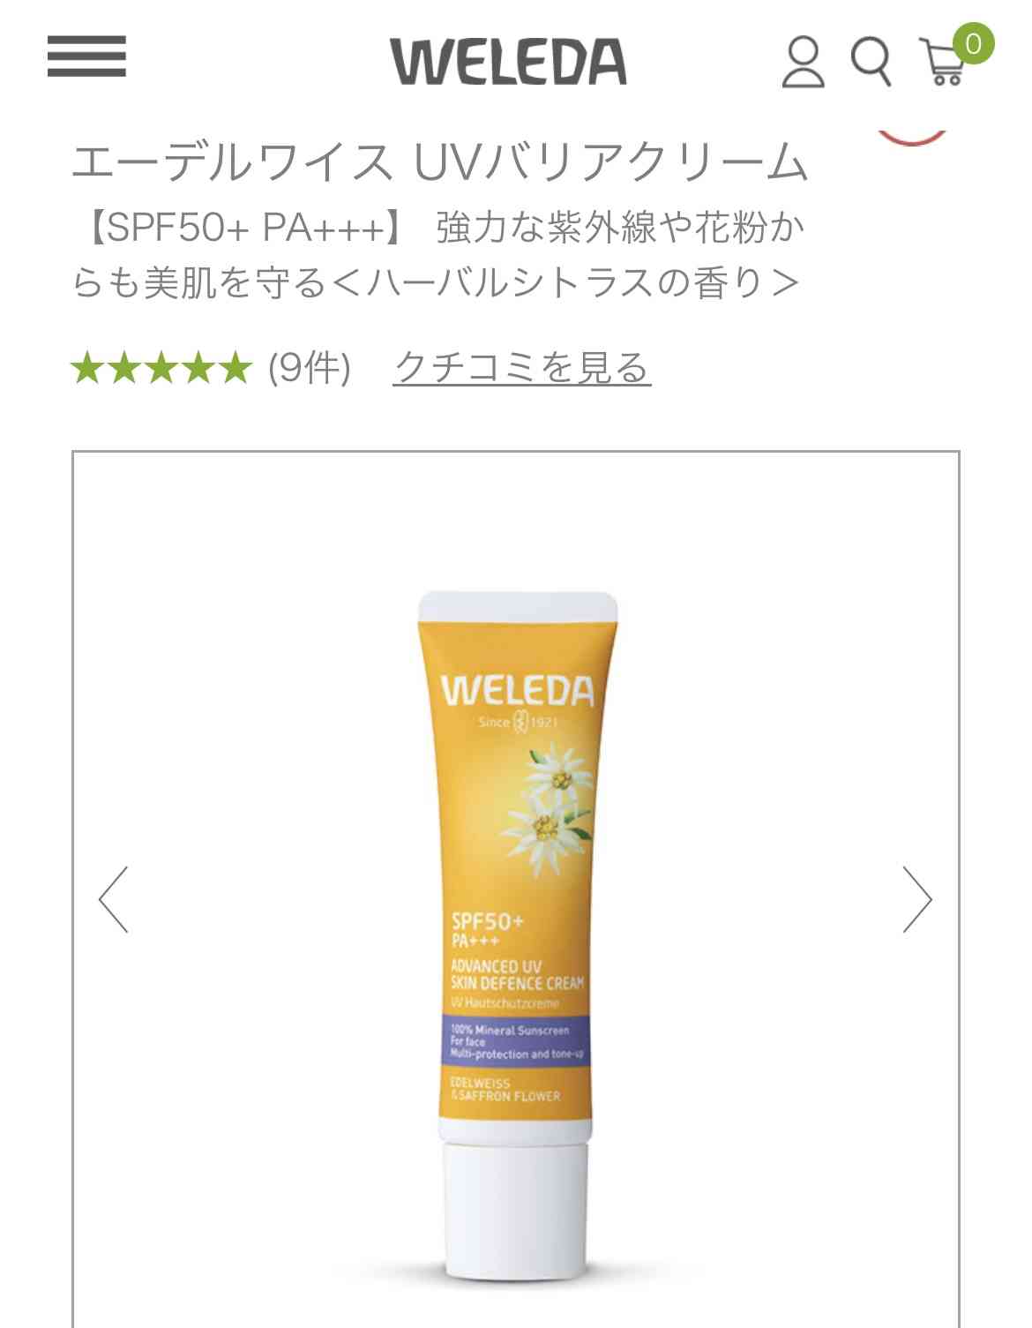Viewport: 1032px width, 1328px height.
Task: Click the エーデルワイス UVバリアクリーム title
Action: tap(439, 162)
